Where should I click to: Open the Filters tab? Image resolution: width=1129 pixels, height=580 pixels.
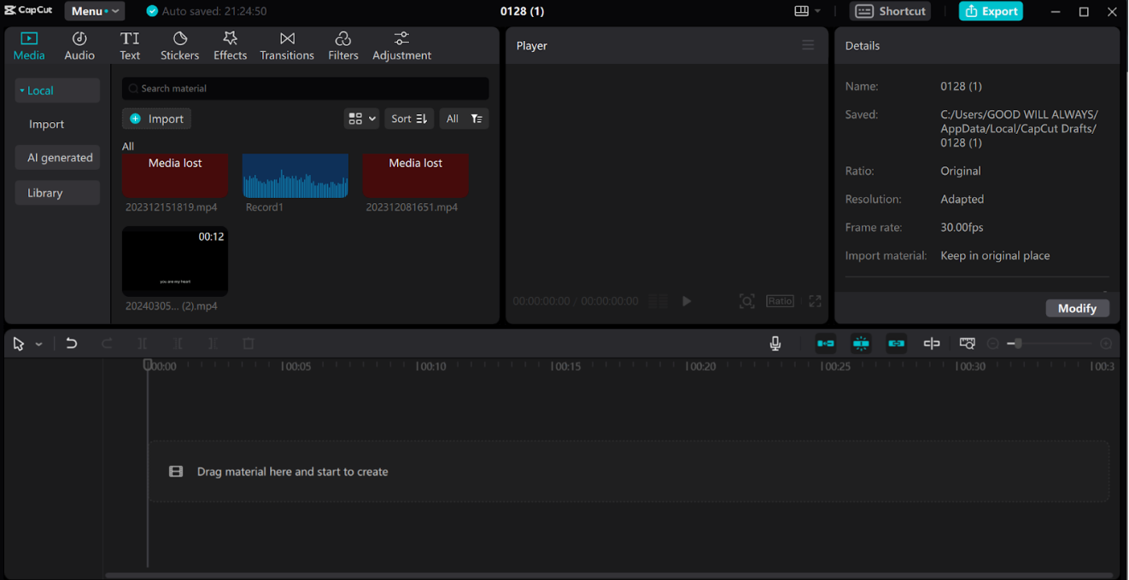click(x=343, y=46)
